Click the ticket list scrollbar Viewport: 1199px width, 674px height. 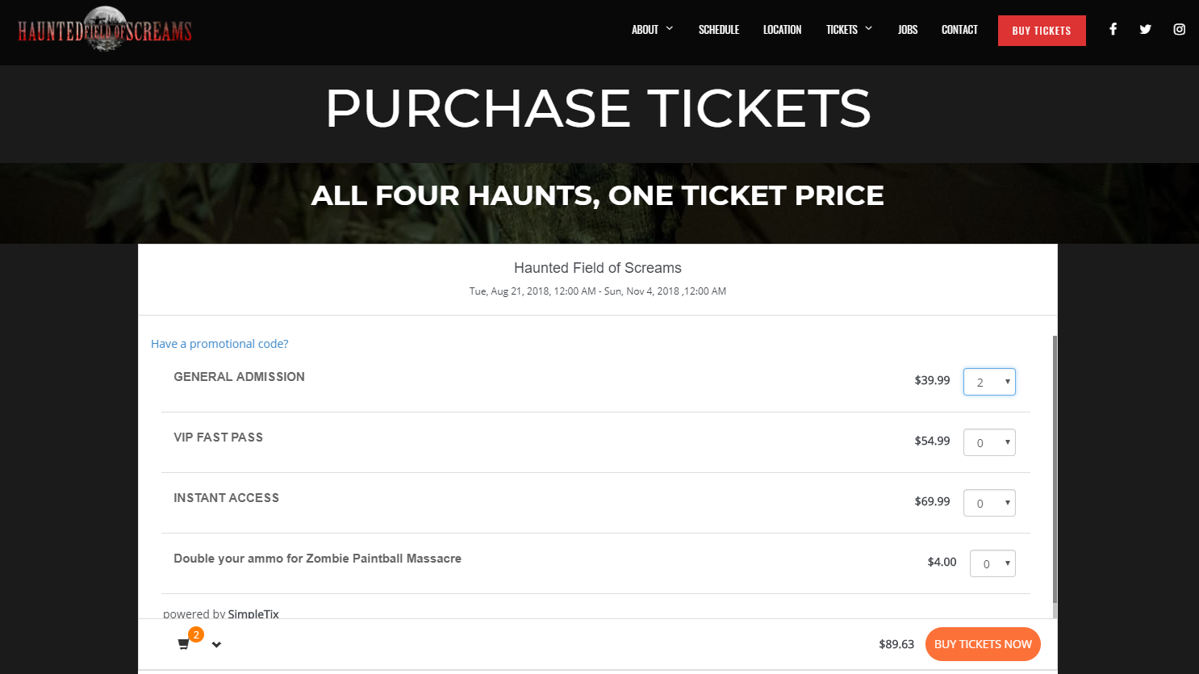pos(1055,468)
